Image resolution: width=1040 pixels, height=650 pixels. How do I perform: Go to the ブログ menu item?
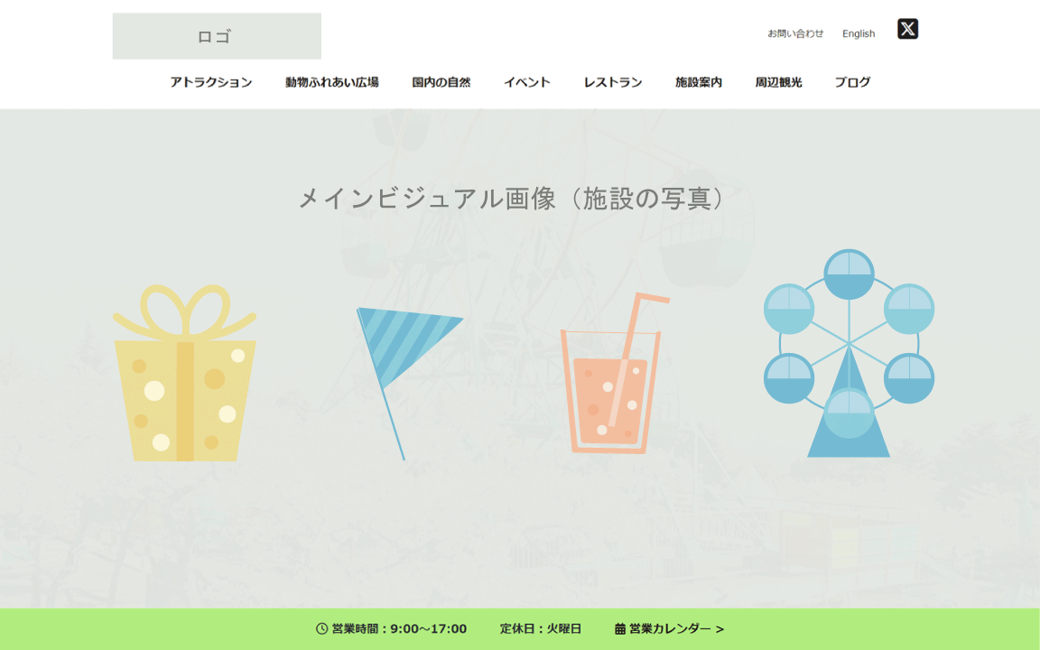click(x=852, y=82)
